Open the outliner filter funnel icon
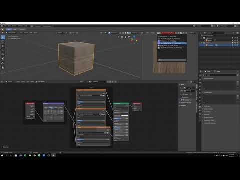The image size is (240, 180). pos(233,33)
